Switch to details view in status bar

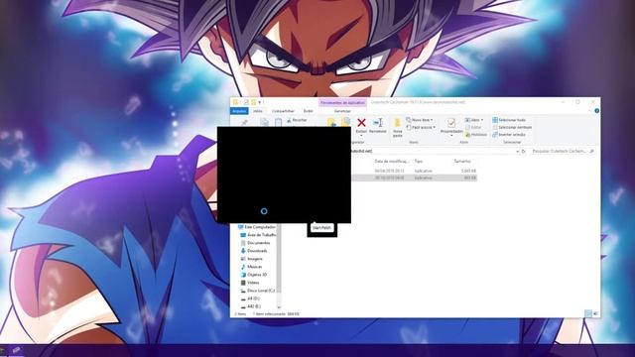pos(588,313)
